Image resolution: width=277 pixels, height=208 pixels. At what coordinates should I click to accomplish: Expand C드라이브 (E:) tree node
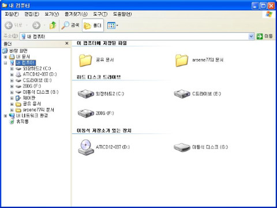click(x=12, y=80)
